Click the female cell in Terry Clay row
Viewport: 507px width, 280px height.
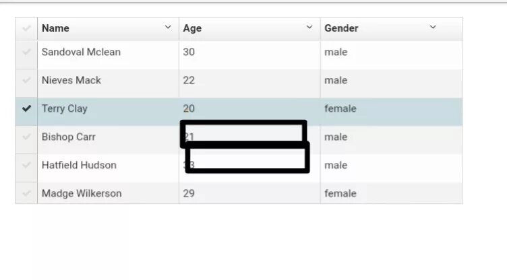(x=340, y=108)
